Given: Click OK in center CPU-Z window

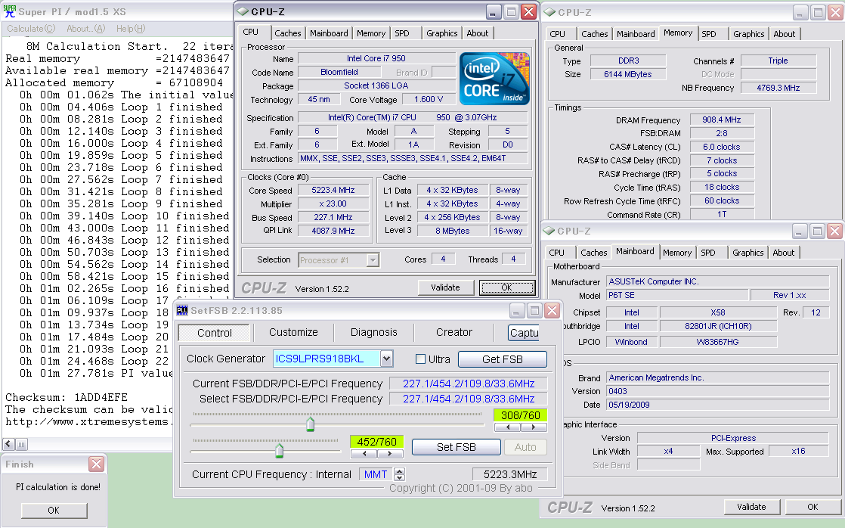Looking at the screenshot, I should (x=506, y=287).
